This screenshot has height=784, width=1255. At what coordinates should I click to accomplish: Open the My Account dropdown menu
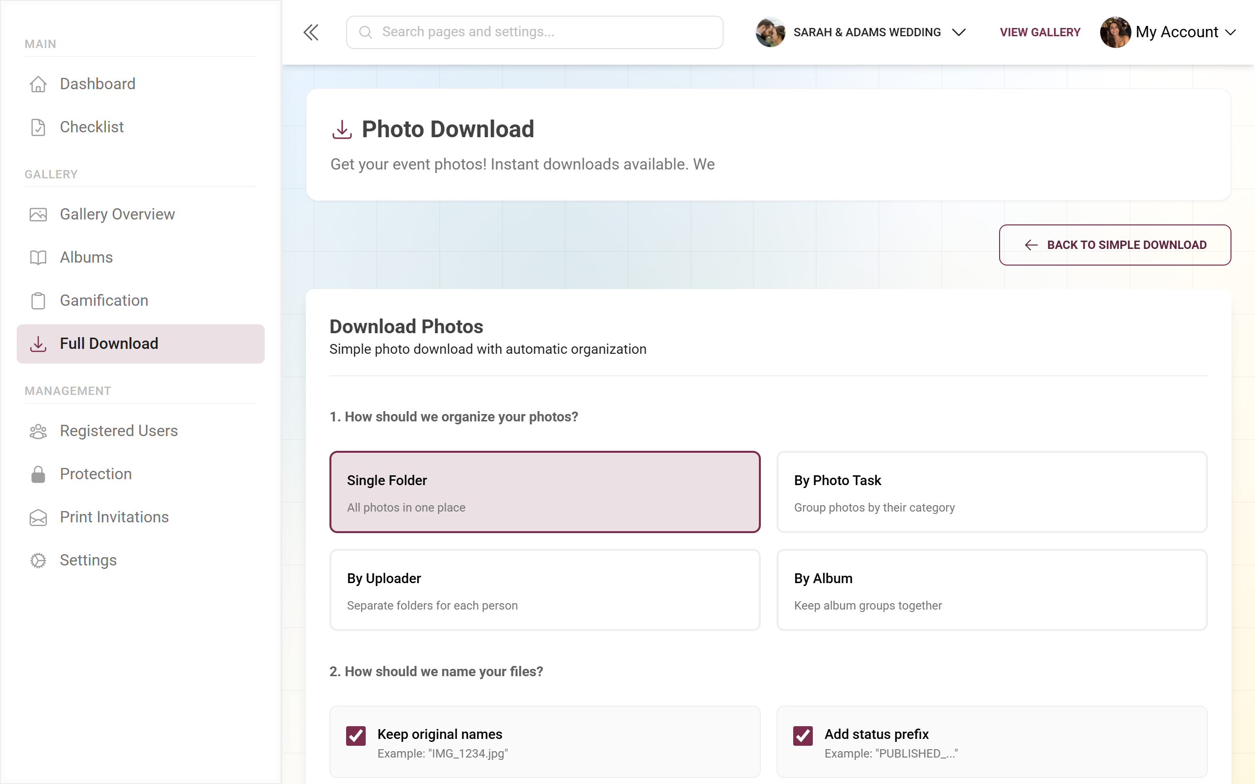point(1168,32)
